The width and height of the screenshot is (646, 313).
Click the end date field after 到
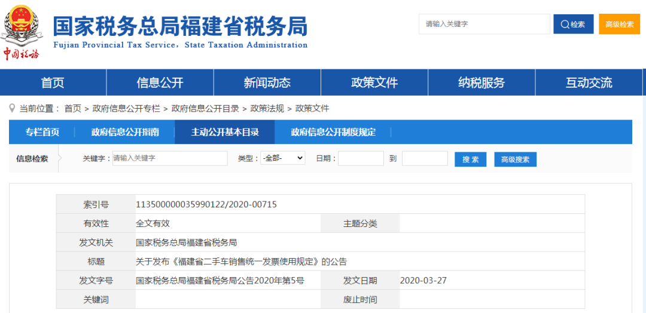[425, 158]
